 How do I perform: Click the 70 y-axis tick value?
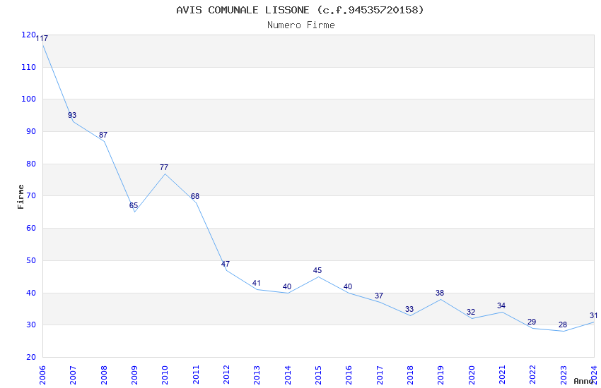pos(31,195)
